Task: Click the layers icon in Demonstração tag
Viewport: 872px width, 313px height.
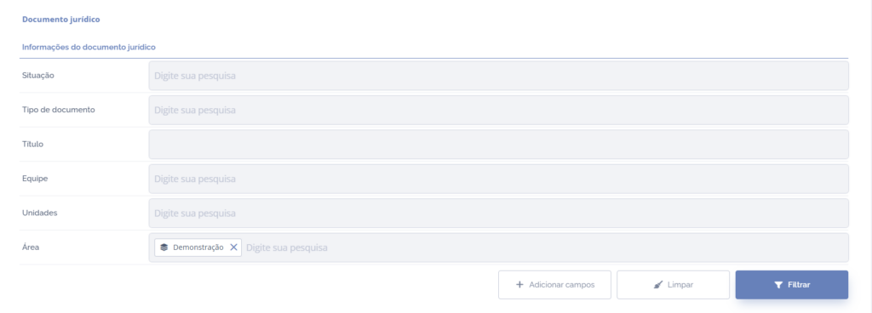Action: [x=164, y=248]
